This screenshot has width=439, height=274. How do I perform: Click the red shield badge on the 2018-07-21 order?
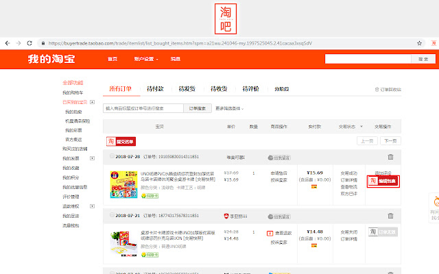tap(226, 216)
